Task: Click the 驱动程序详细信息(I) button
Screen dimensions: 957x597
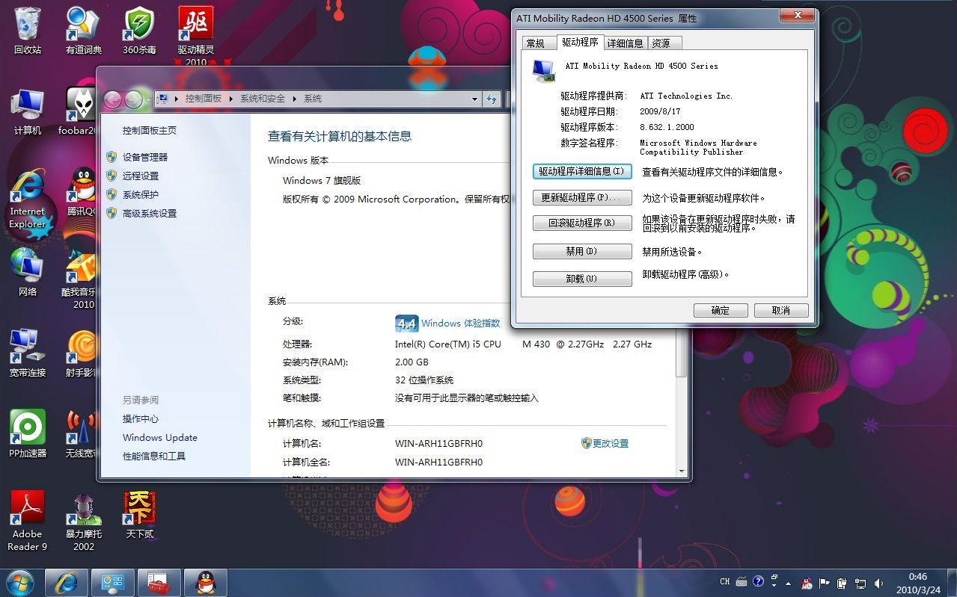Action: [x=582, y=171]
